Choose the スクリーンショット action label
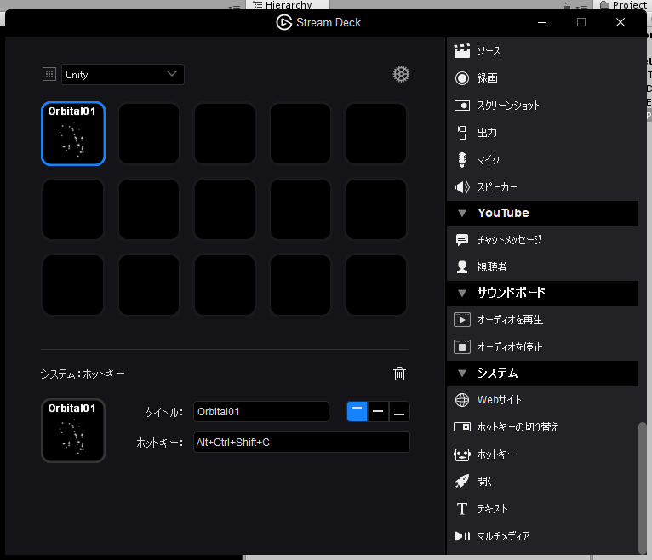This screenshot has height=560, width=652. (508, 106)
